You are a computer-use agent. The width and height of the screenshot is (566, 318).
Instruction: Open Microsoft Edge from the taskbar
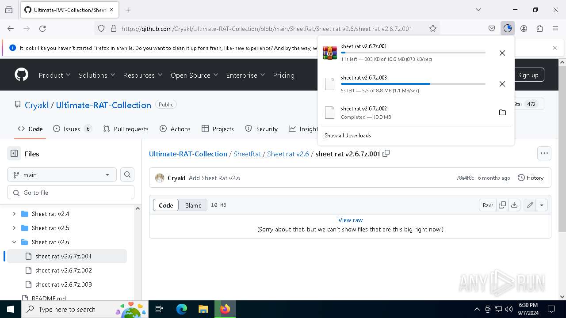[x=182, y=309]
